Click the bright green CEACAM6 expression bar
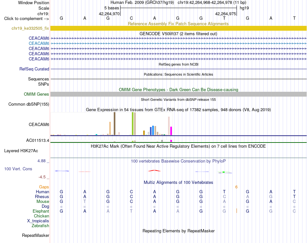Viewport: 307px width, 243px height. pyautogui.click(x=133, y=123)
